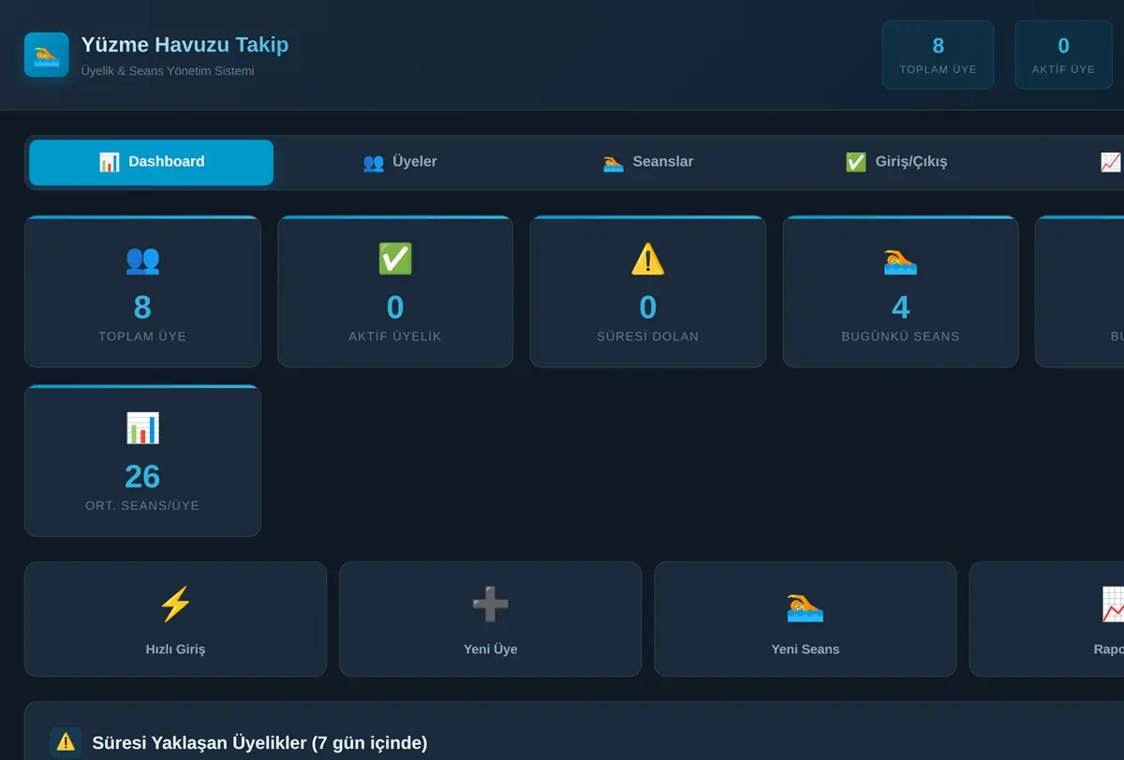Click the 'Üyelik & Seans Yönetim Sistemi' subtitle
The height and width of the screenshot is (760, 1124).
168,71
